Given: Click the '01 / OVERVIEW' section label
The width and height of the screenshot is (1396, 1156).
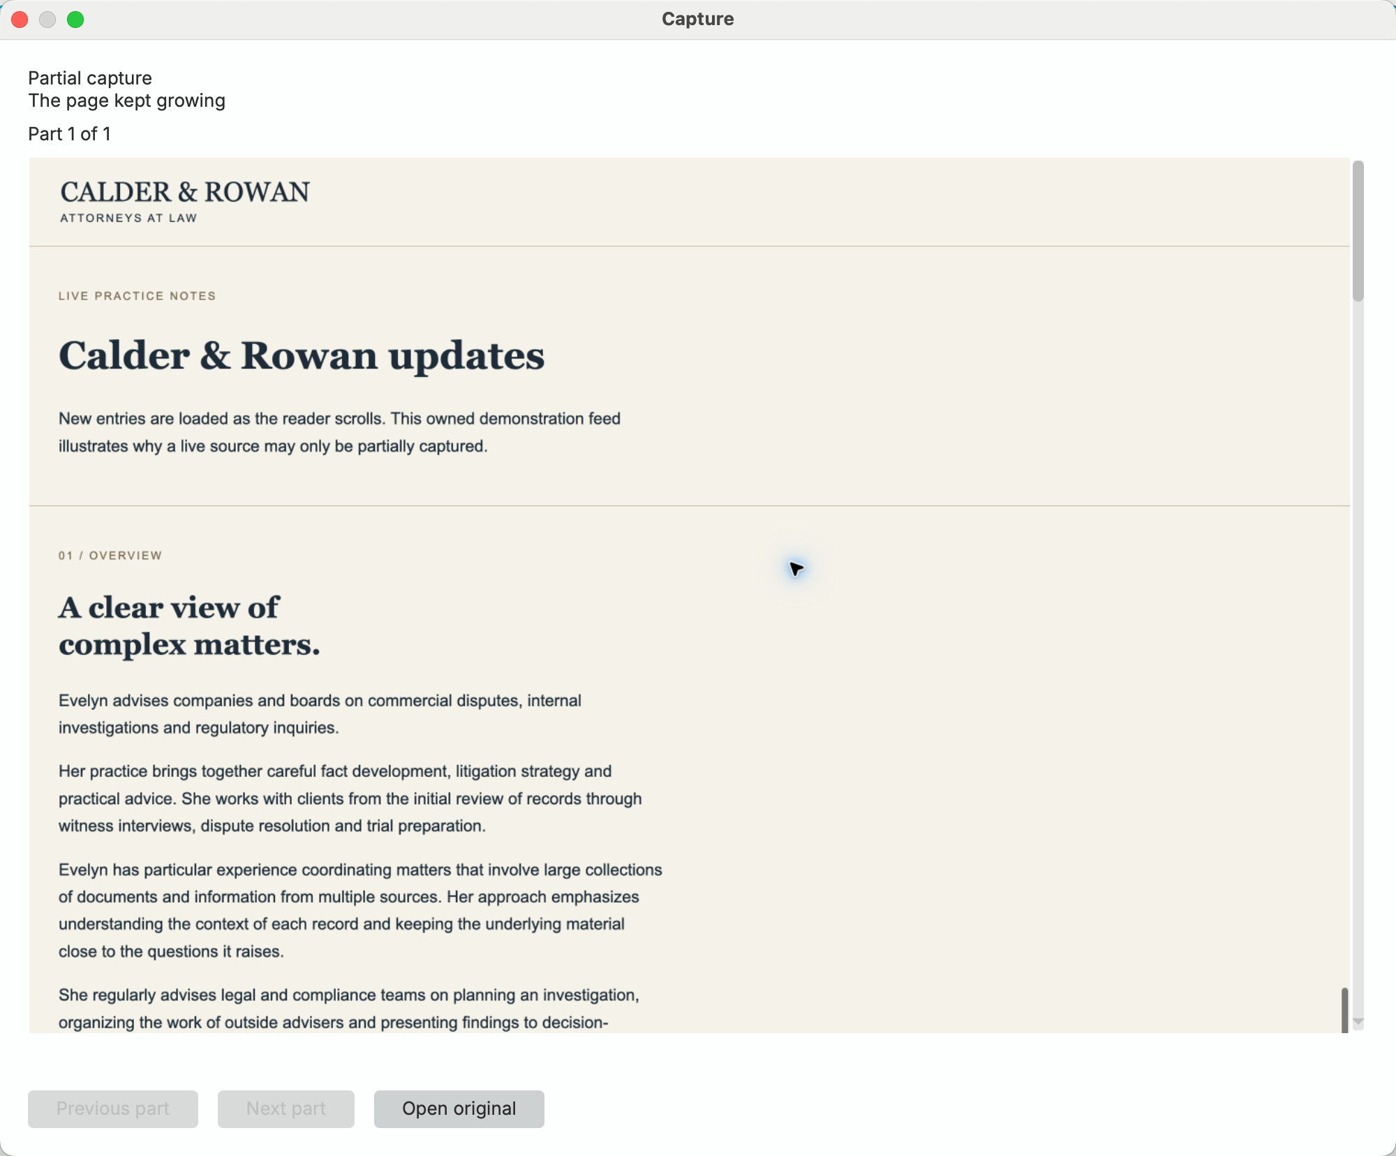Looking at the screenshot, I should click(110, 556).
